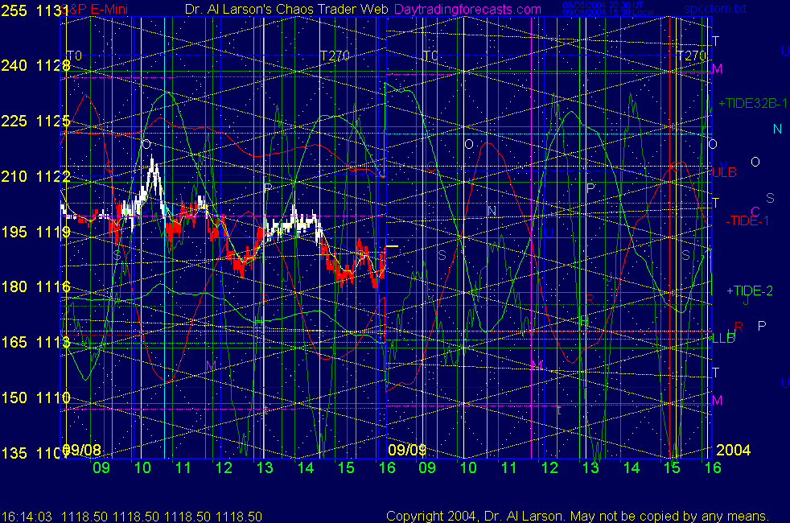
Task: Select the red 'S&P E-Mini' chart label
Action: (94, 9)
